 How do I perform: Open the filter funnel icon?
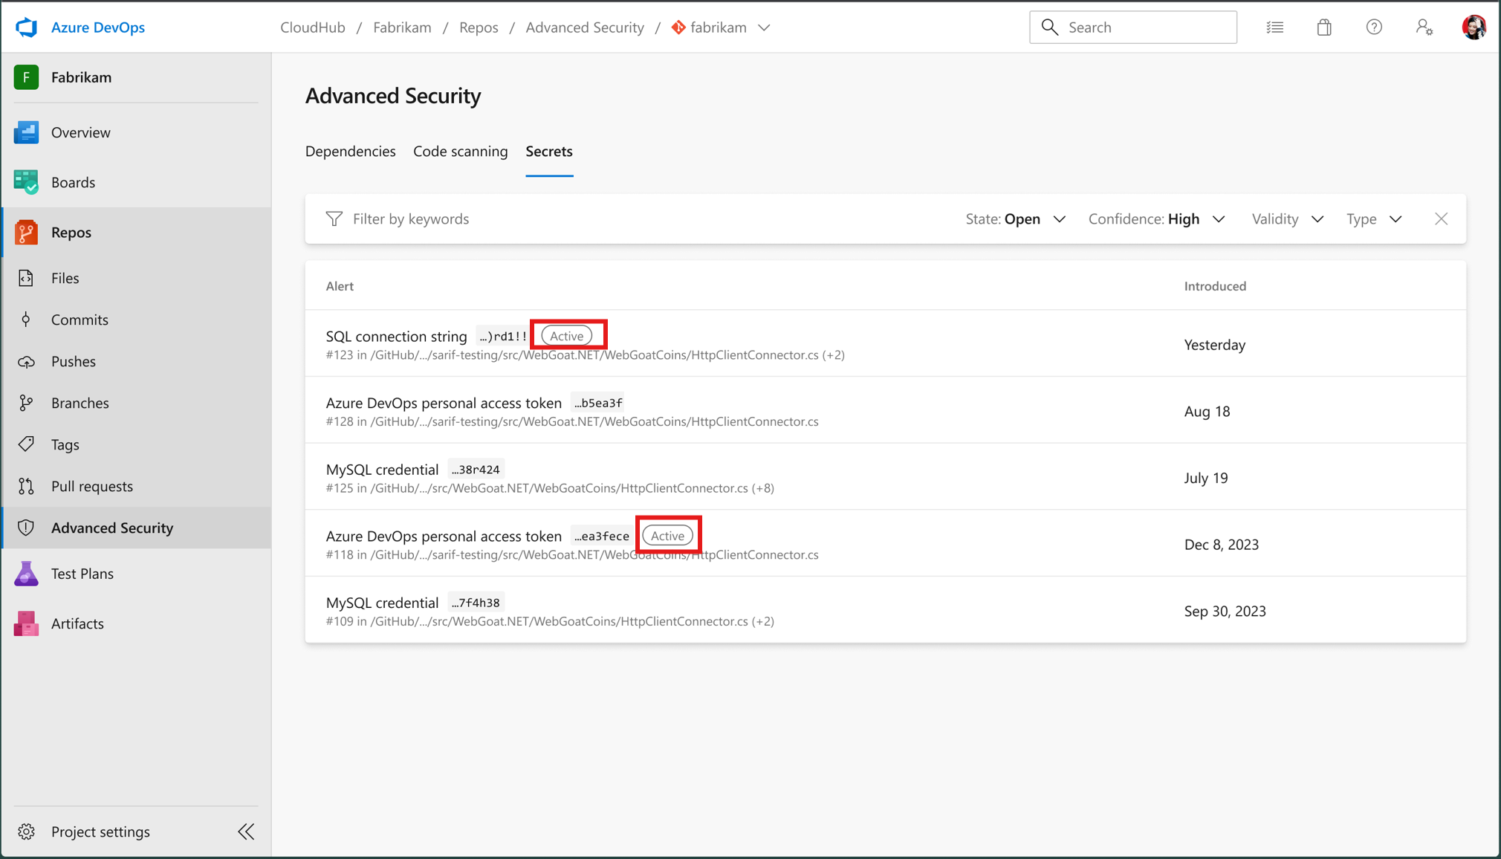tap(334, 218)
